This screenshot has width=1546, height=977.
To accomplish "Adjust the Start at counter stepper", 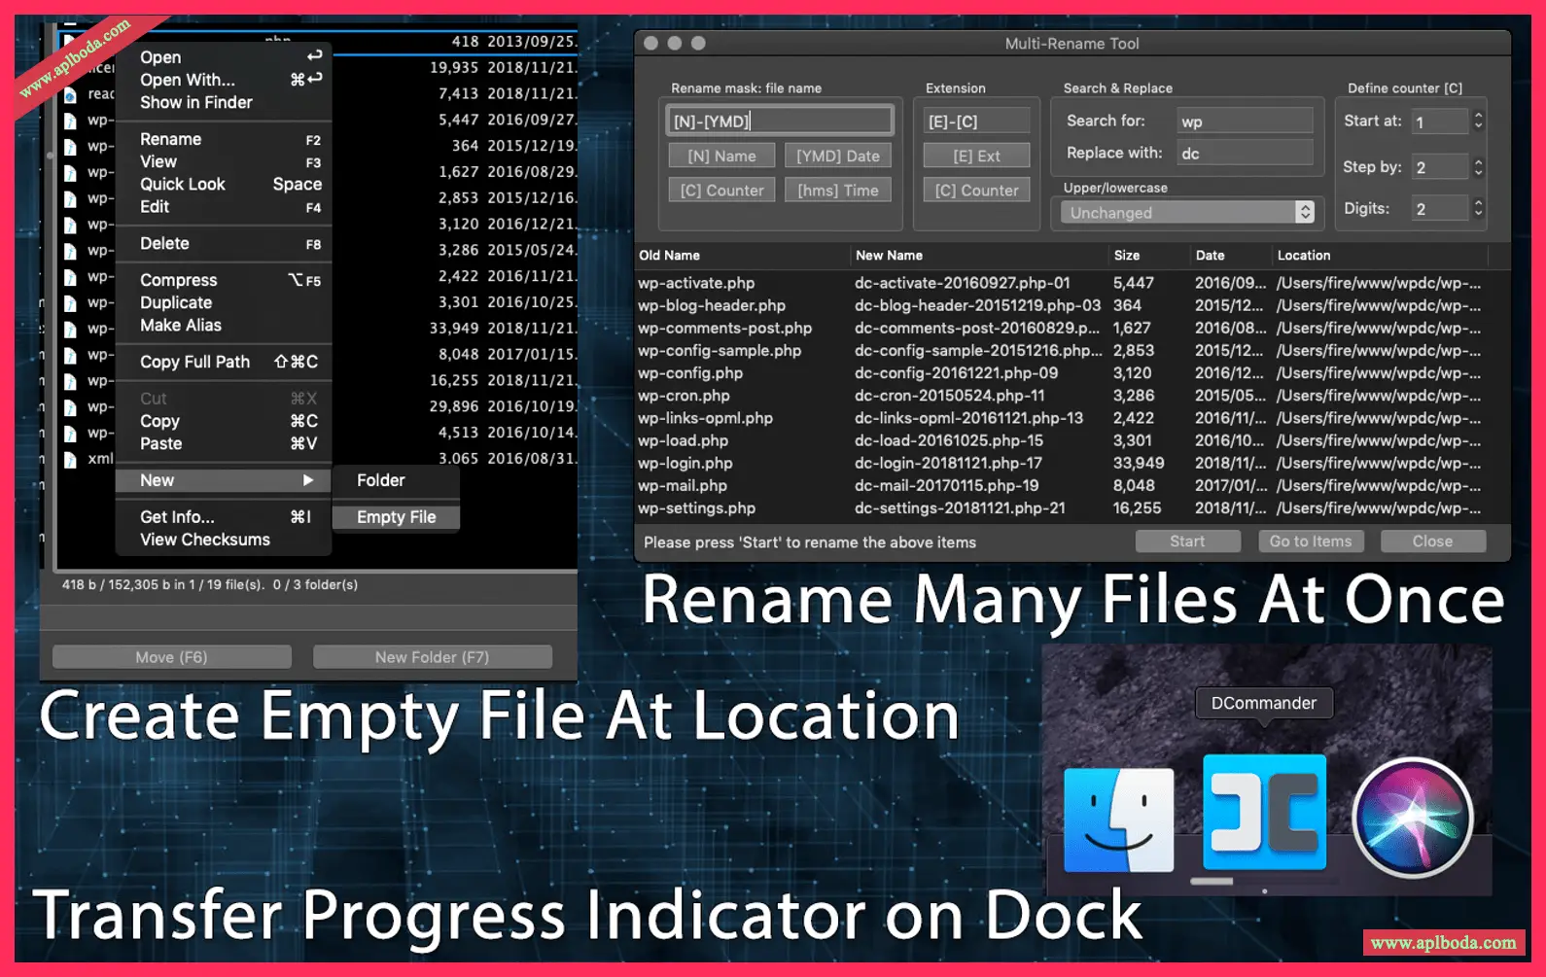I will 1478,121.
